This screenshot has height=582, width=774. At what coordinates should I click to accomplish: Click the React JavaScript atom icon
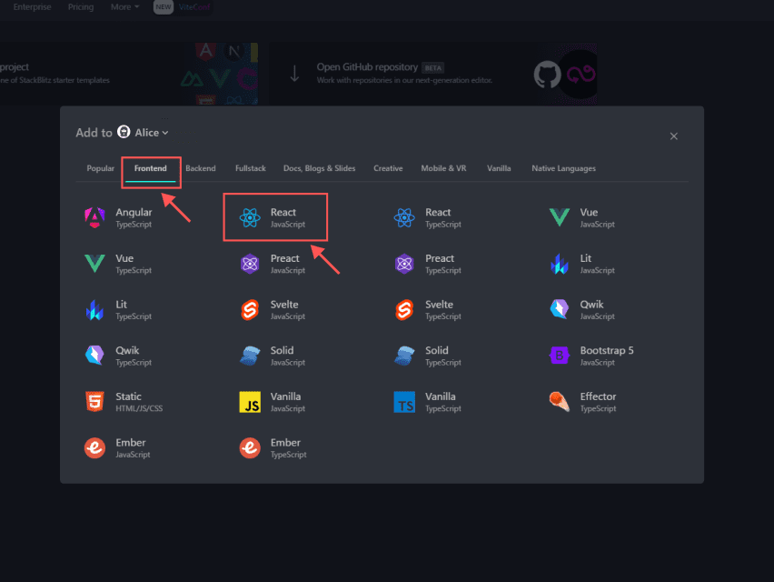click(x=250, y=217)
